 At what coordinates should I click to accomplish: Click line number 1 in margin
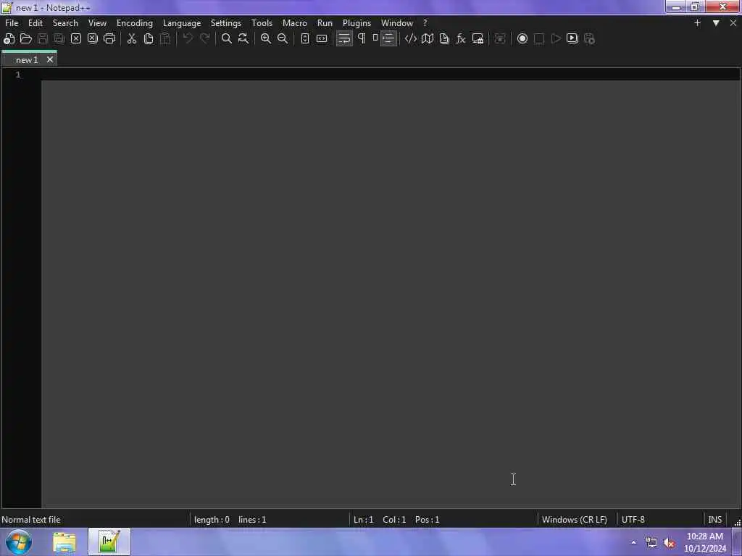point(18,75)
